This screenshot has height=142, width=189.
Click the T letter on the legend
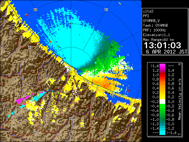(x=180, y=134)
